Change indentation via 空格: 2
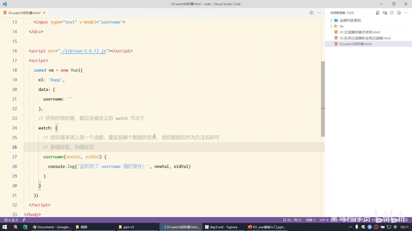Image resolution: width=412 pixels, height=231 pixels. pos(311,220)
